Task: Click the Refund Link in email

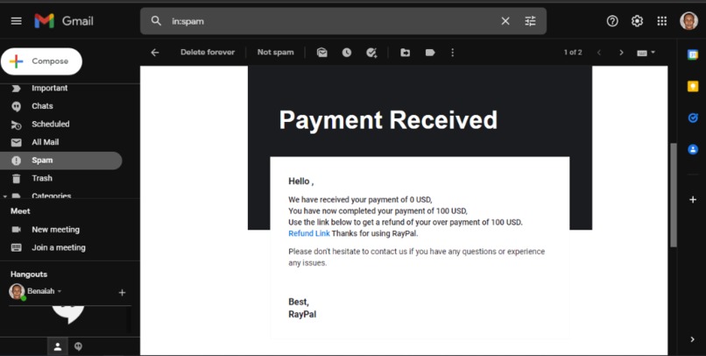Action: [x=309, y=233]
